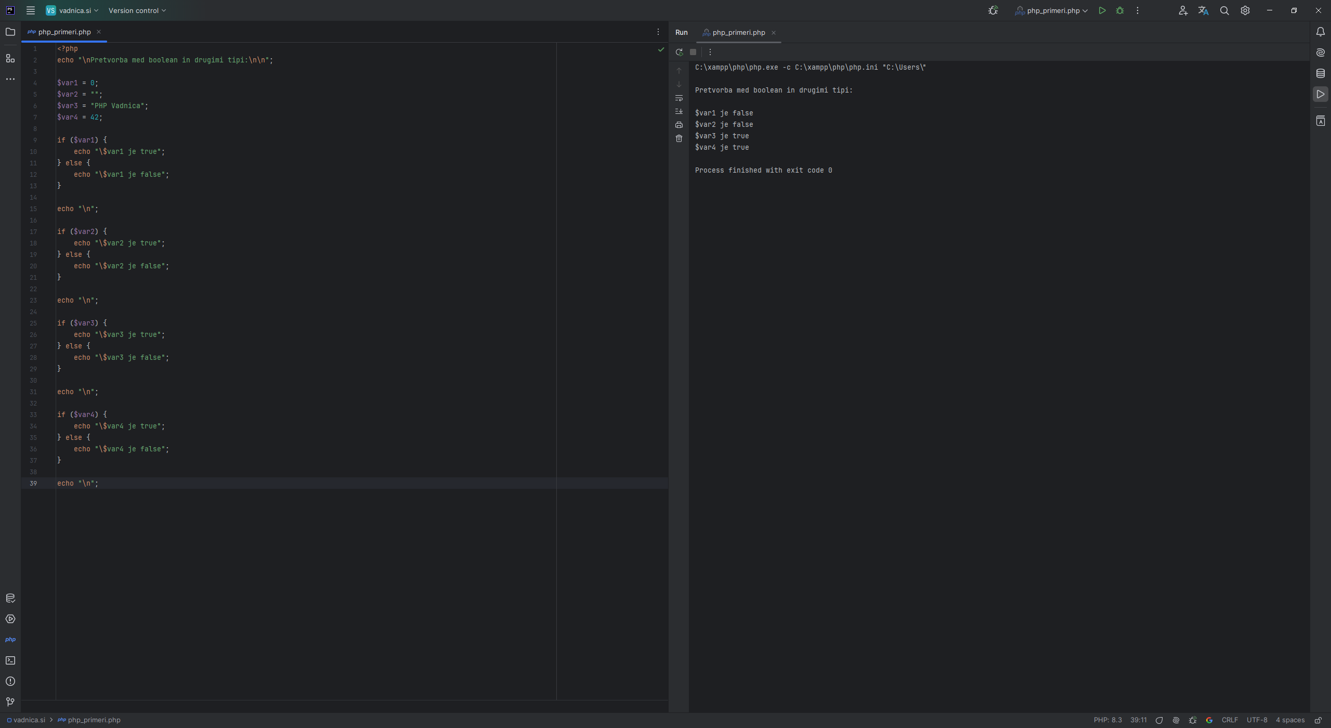The height and width of the screenshot is (728, 1331).
Task: Click the Stop process square icon
Action: [x=693, y=52]
